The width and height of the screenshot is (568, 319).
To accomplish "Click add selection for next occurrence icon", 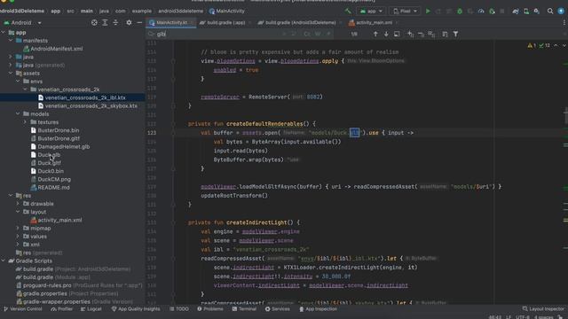I will pos(410,34).
